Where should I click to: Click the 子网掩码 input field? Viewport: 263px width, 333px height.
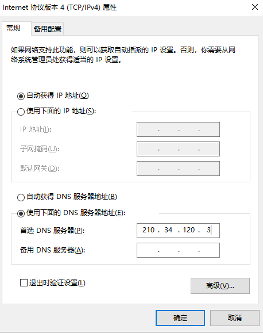point(178,149)
